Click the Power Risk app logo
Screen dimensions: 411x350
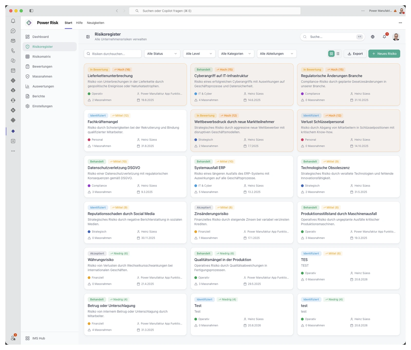[29, 23]
